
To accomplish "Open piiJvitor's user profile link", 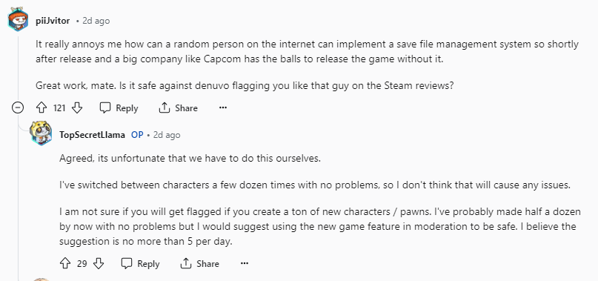I will click(53, 21).
